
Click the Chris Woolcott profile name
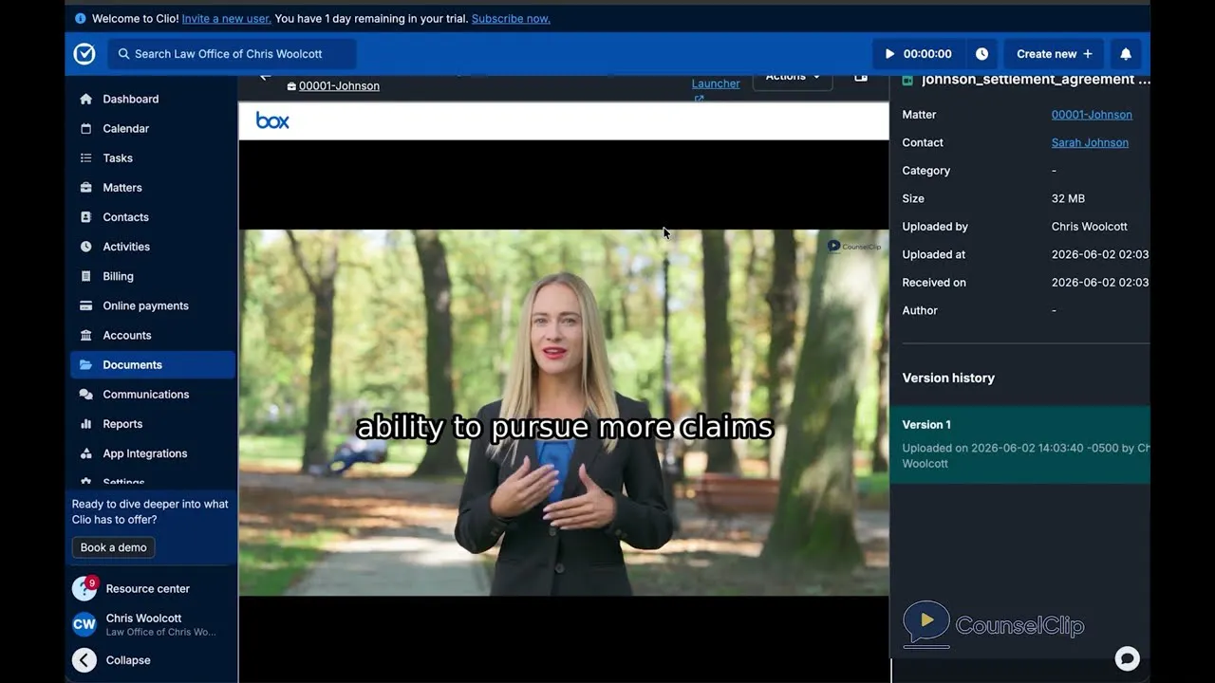coord(143,618)
